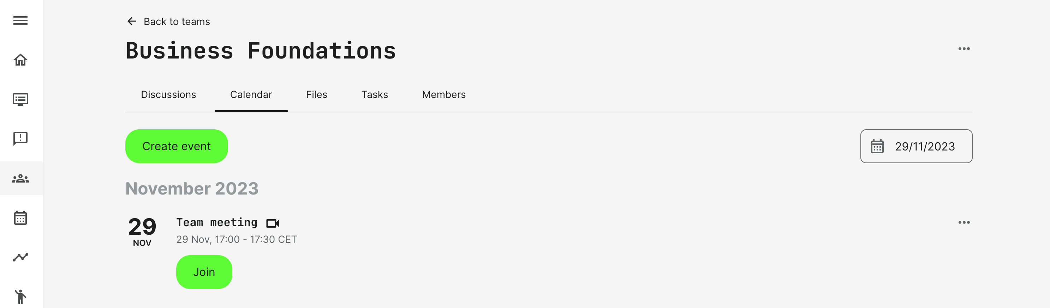The height and width of the screenshot is (308, 1050).
Task: Click the person figure sidebar icon
Action: point(20,296)
